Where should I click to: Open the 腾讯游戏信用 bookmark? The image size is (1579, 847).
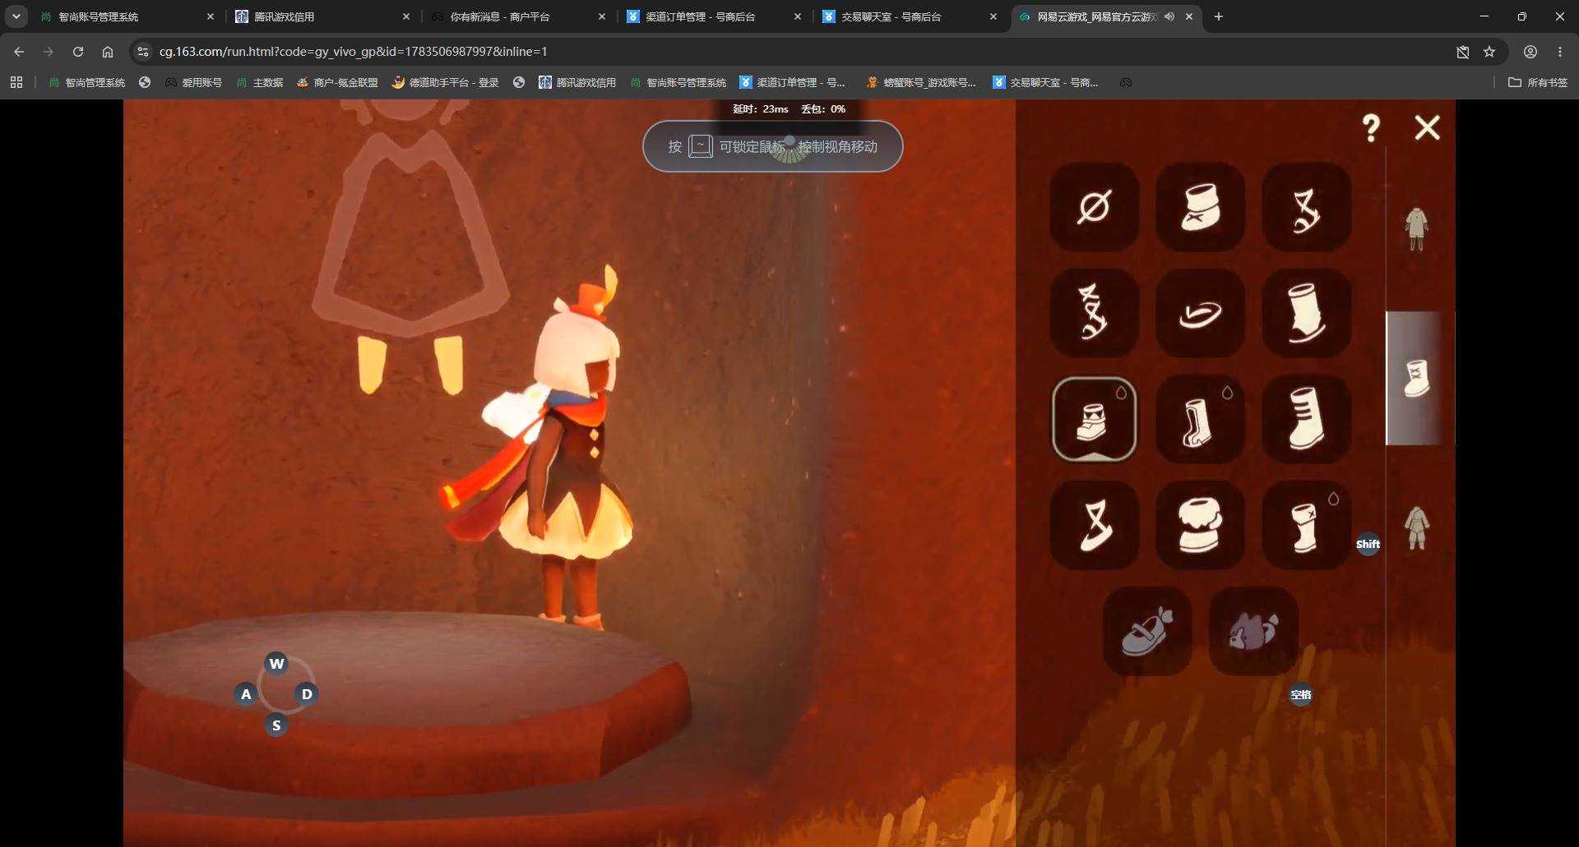pyautogui.click(x=577, y=82)
